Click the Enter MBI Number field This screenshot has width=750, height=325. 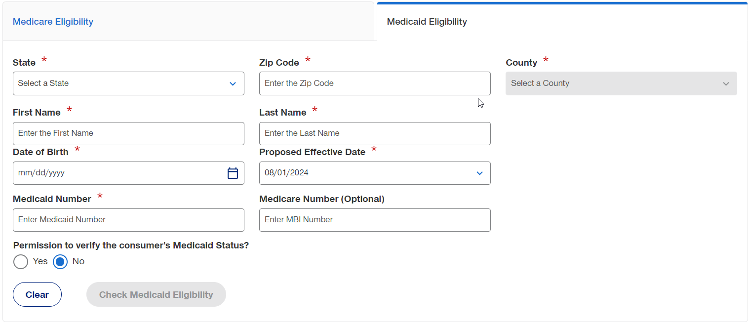point(375,220)
